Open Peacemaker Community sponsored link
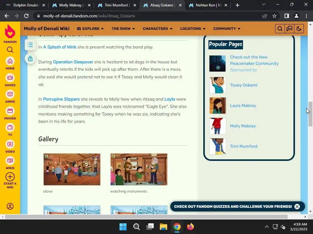Viewport: 313px width, 234px height. coord(254,60)
